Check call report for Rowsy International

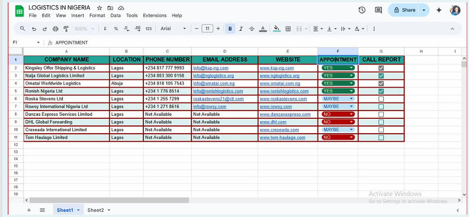(x=381, y=106)
